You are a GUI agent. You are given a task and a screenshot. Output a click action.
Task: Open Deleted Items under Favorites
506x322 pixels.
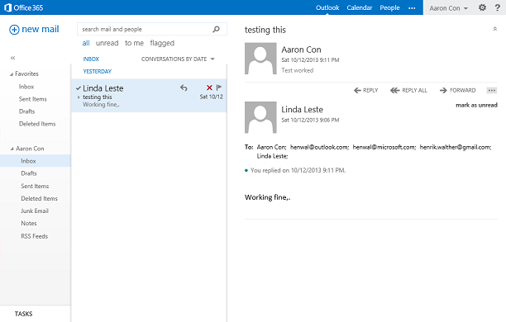[37, 124]
